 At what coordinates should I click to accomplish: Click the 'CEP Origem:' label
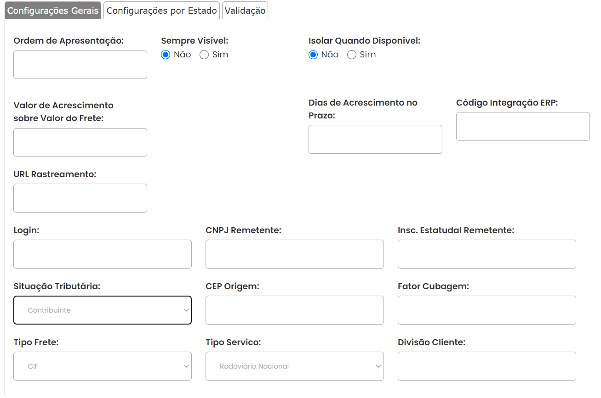tap(233, 286)
